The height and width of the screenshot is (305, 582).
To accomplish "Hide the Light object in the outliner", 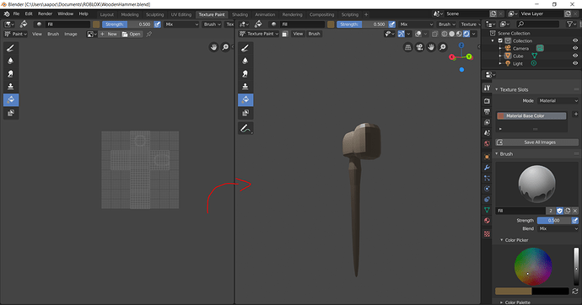I will point(575,63).
